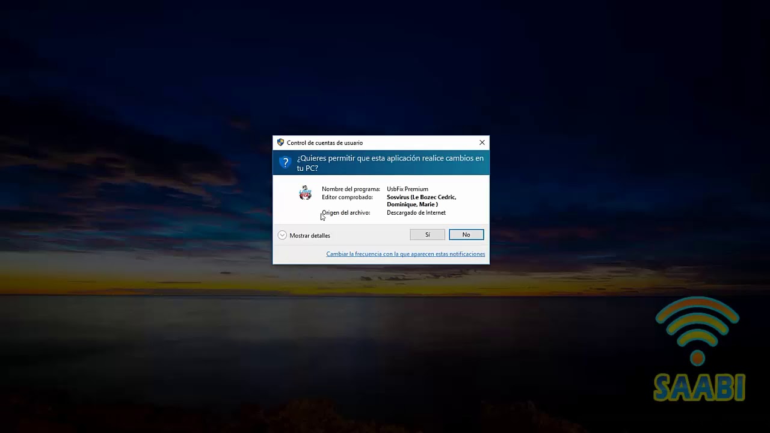Viewport: 770px width, 433px height.
Task: Click the blue question mark shield icon
Action: 285,162
